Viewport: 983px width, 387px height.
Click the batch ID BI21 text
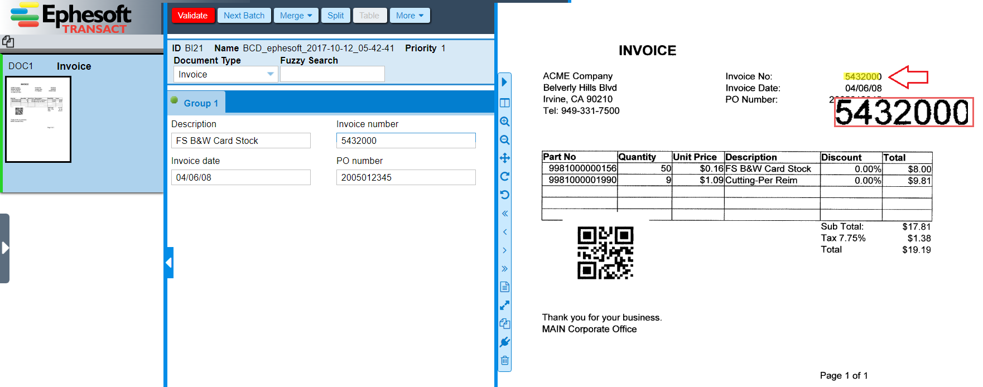click(194, 48)
